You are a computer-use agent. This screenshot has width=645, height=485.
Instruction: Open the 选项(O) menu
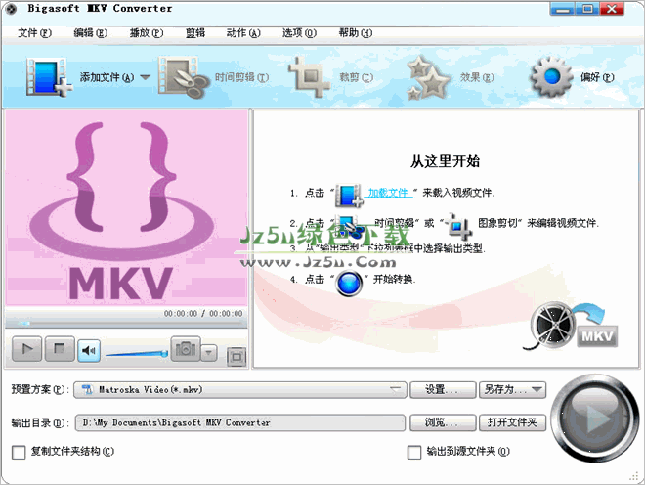click(299, 33)
